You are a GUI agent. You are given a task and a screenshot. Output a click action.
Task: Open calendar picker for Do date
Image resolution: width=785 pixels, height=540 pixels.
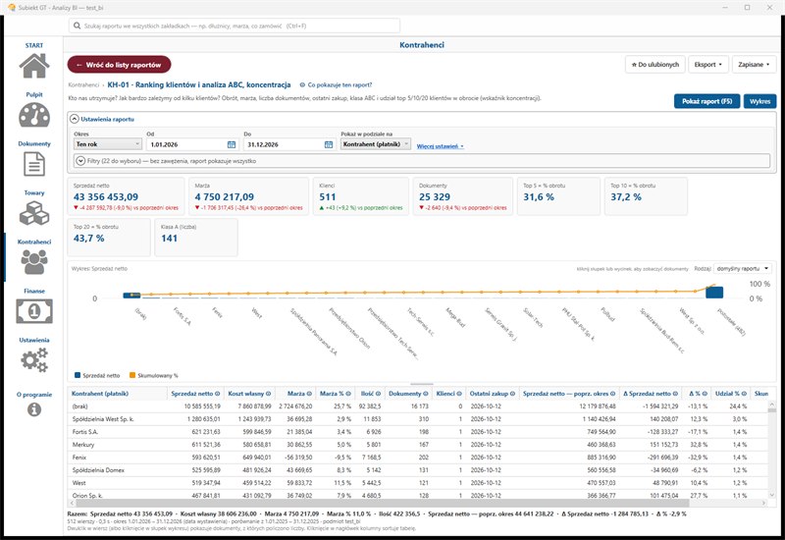329,144
